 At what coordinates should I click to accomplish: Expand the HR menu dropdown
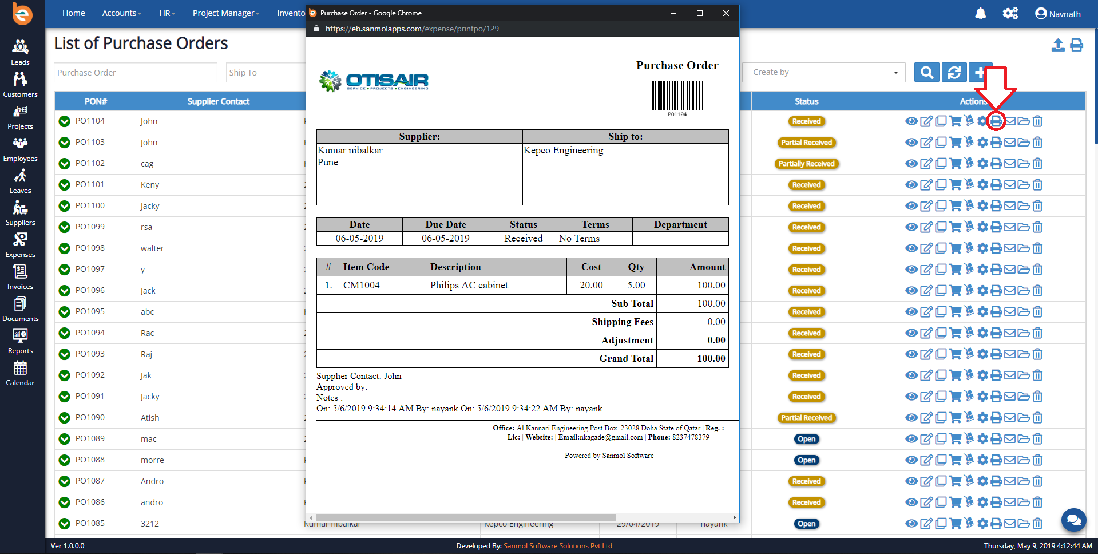pyautogui.click(x=167, y=13)
